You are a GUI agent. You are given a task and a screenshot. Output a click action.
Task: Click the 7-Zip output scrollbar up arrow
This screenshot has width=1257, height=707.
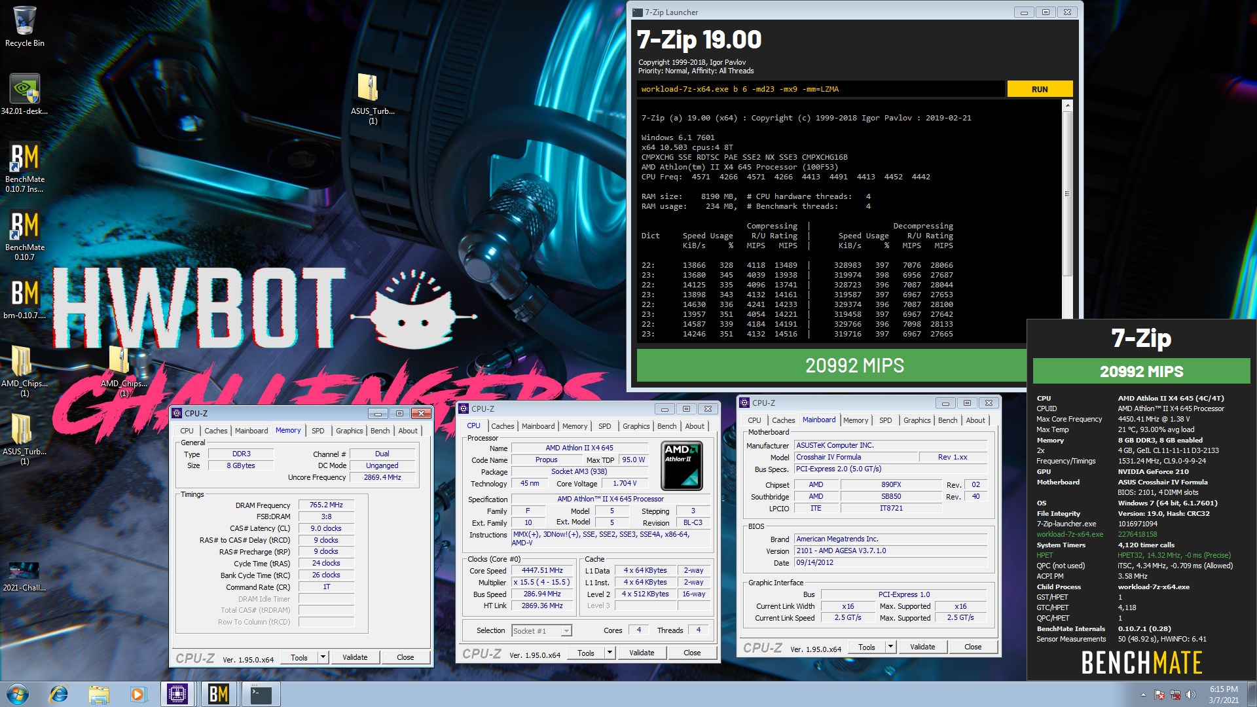click(x=1068, y=105)
